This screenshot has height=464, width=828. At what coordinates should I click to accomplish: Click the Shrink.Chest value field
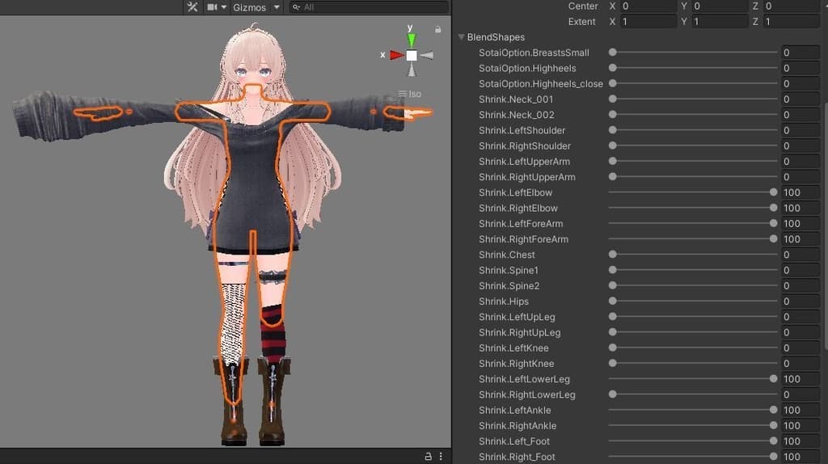(800, 255)
